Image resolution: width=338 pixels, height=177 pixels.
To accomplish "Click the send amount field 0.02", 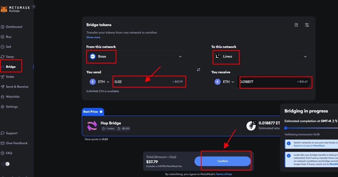I will click(x=149, y=82).
